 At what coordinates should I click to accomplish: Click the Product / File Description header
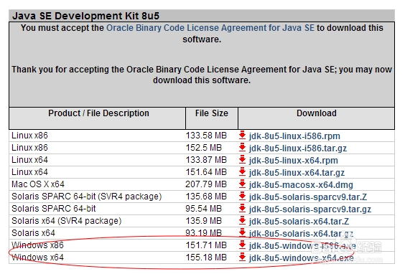[x=98, y=113]
